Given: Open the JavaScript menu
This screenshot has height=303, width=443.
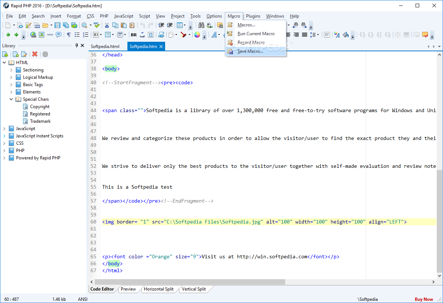Looking at the screenshot, I should point(123,16).
